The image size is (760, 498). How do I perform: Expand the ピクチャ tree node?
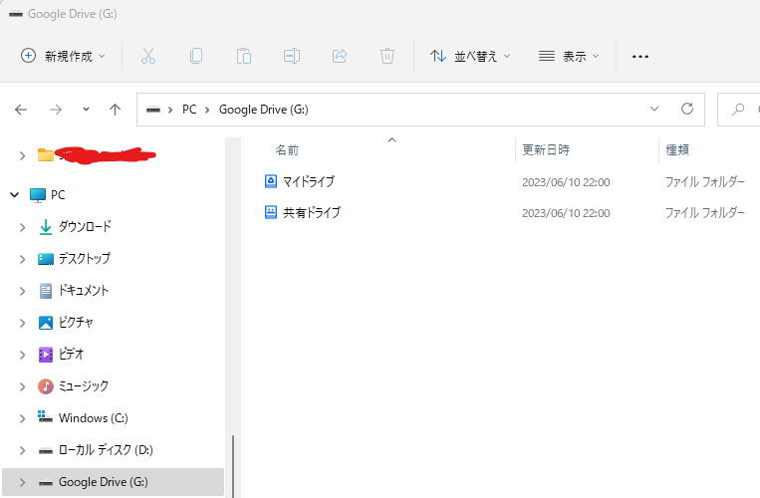tap(22, 323)
